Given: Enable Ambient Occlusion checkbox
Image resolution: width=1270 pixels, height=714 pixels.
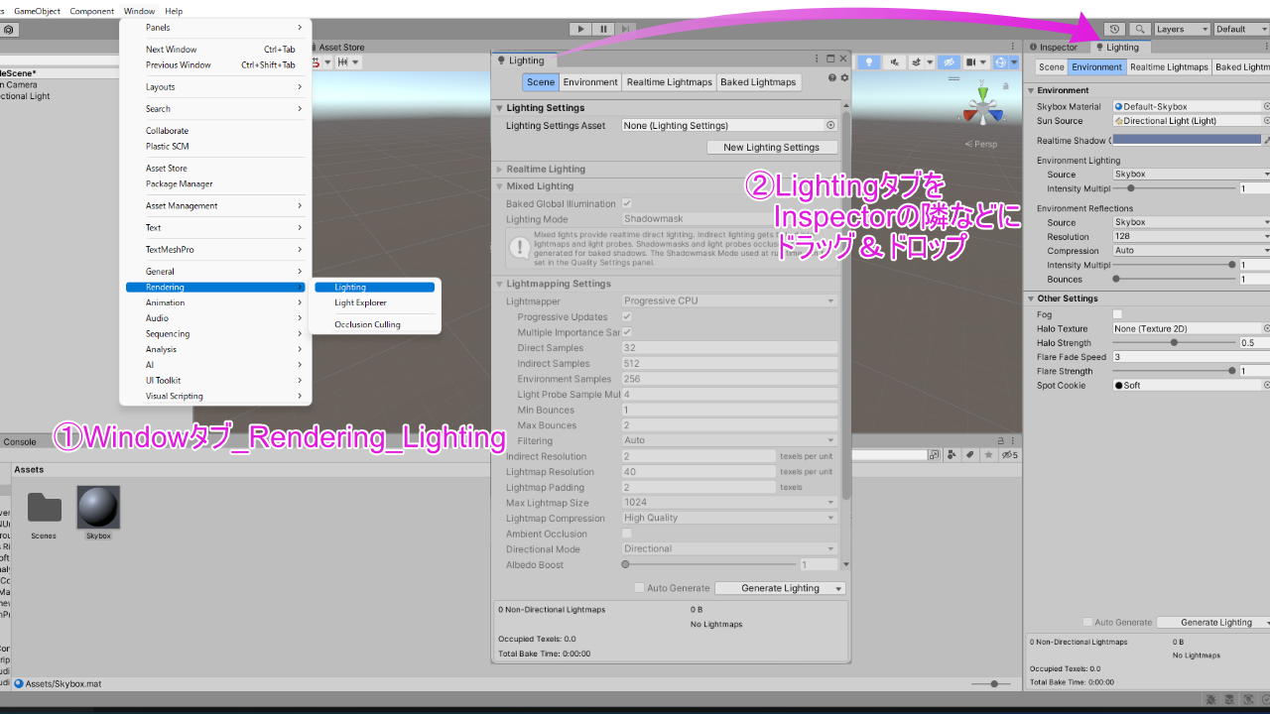Looking at the screenshot, I should tap(627, 534).
